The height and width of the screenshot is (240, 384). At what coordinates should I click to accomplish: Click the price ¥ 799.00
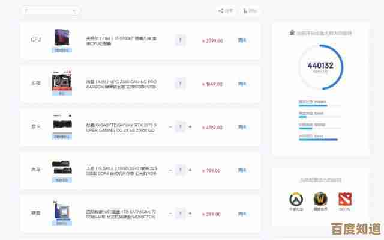(x=211, y=171)
